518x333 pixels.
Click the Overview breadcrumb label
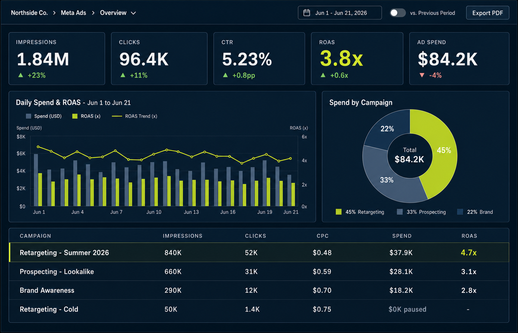[x=113, y=13]
